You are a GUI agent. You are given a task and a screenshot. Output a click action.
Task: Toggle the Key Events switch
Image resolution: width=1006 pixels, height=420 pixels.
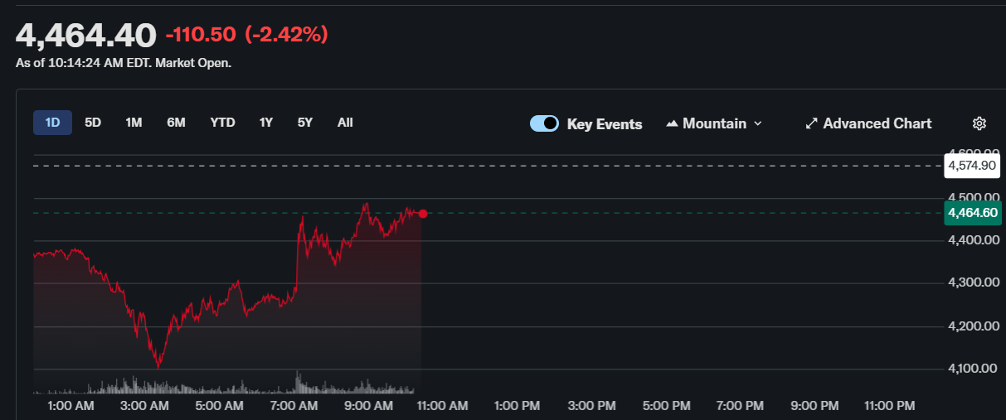pos(544,123)
